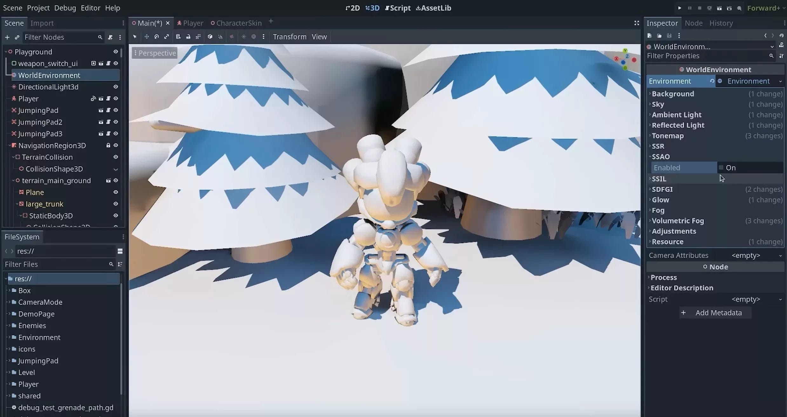The height and width of the screenshot is (417, 787).
Task: Toggle snapping with the magnet icon
Action: (x=220, y=36)
